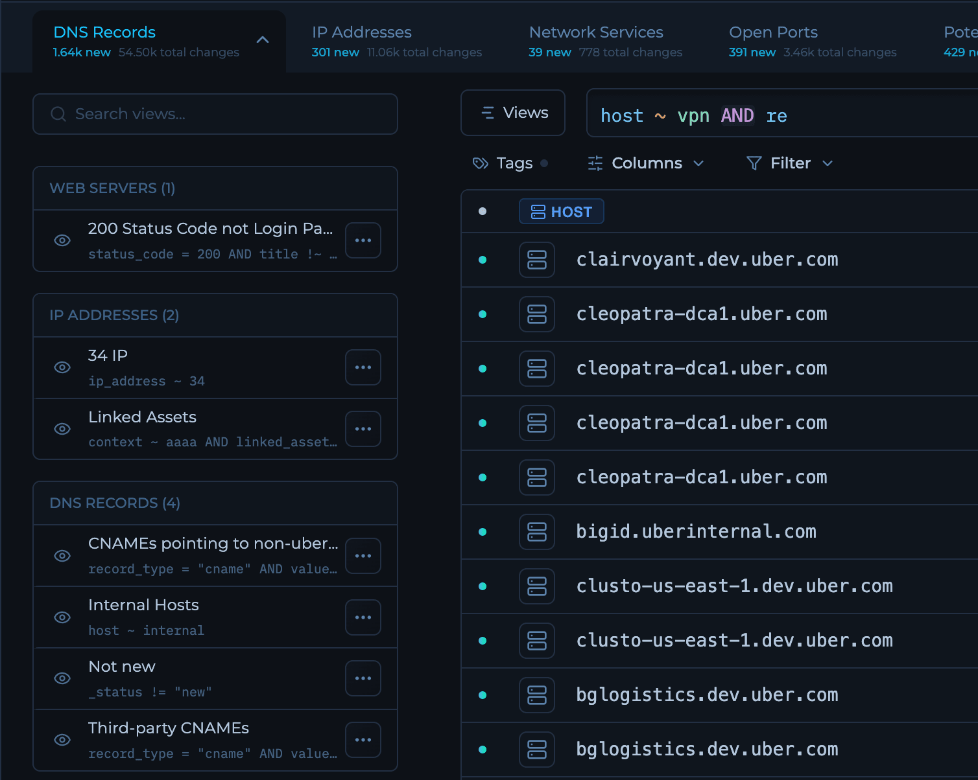Click the Tags label icon
This screenshot has height=780, width=978.
click(481, 163)
